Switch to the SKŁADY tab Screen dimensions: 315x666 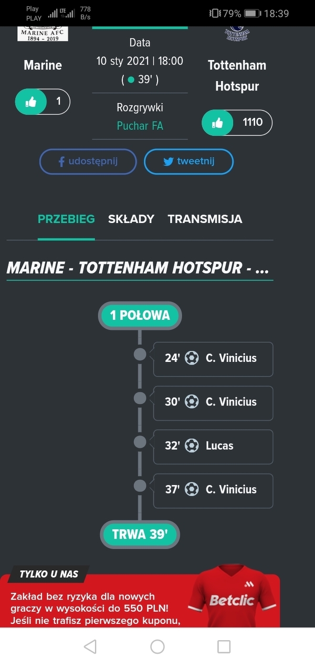click(131, 219)
